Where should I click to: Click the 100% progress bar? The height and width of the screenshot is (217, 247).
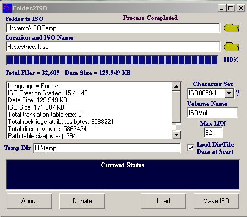(x=112, y=60)
